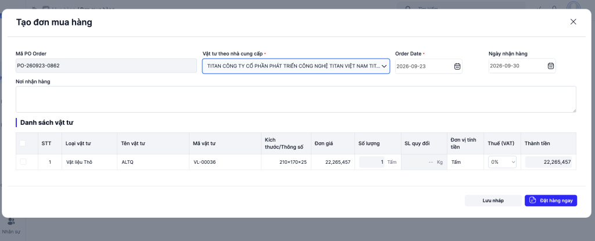Expand the supplier dropdown TITAN CÔNG TY

pos(296,66)
